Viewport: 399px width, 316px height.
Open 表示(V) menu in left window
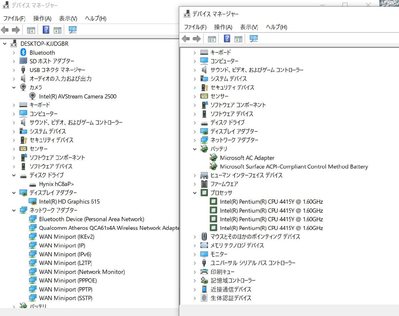(x=68, y=19)
